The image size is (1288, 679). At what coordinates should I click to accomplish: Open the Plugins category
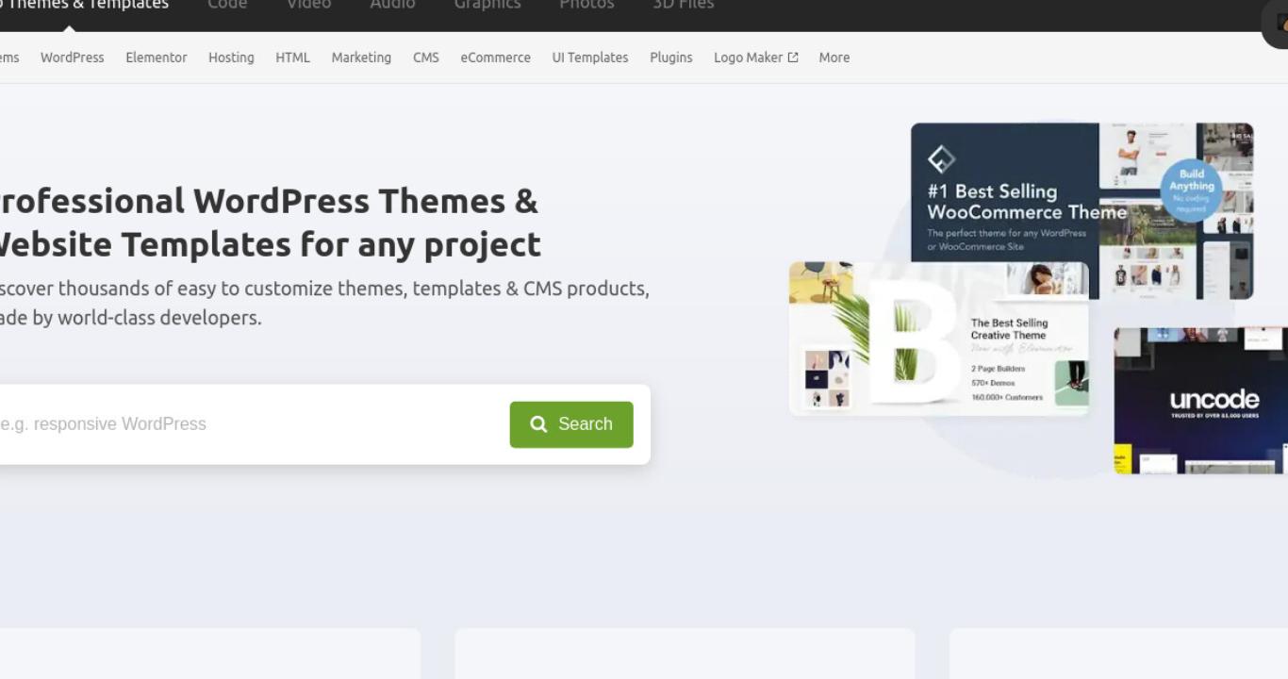671,58
